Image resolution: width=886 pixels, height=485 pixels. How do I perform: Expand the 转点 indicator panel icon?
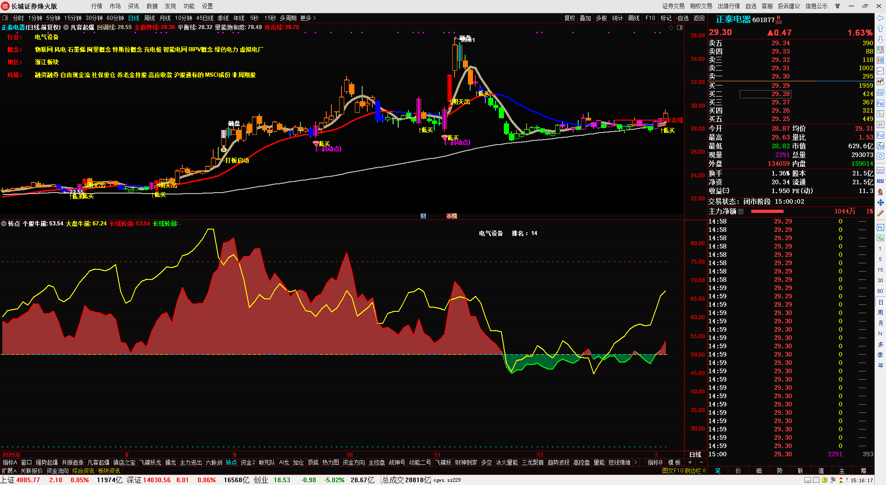(4, 224)
